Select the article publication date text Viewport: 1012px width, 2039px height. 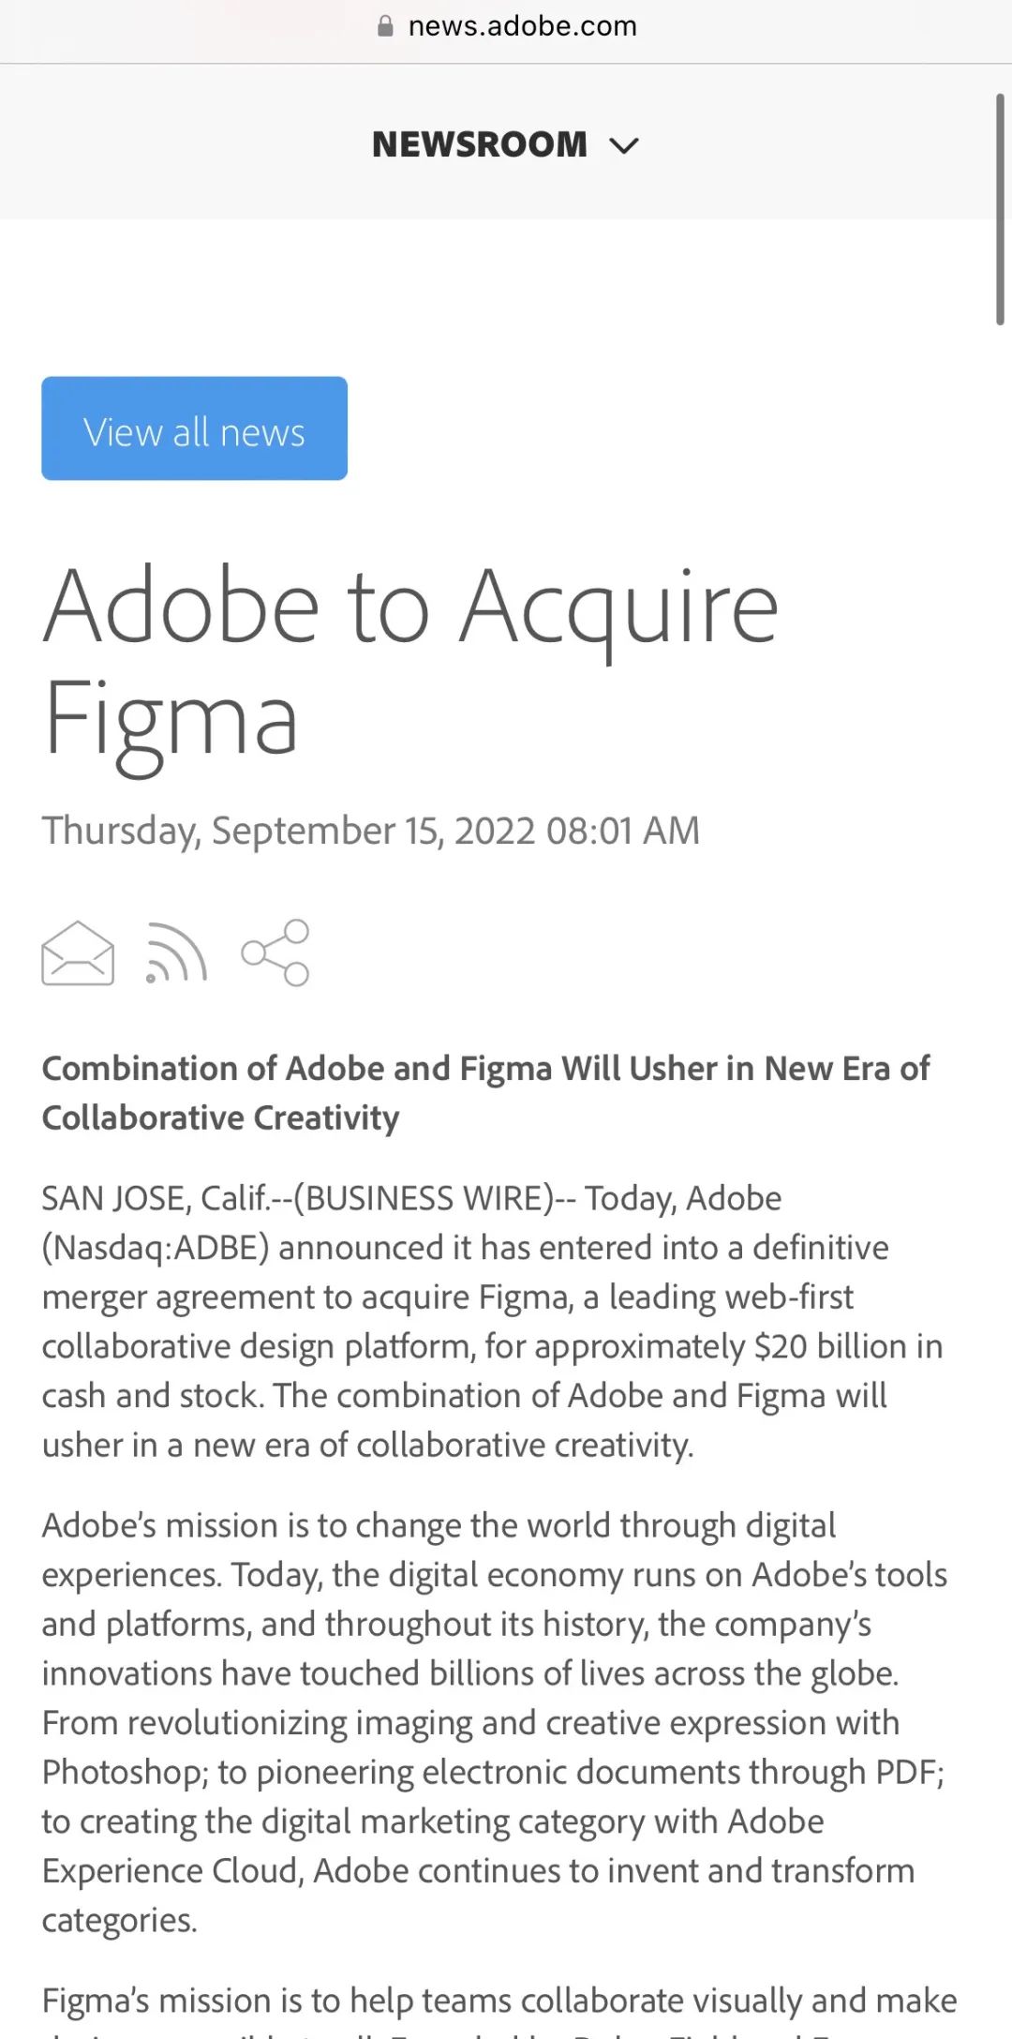pos(371,830)
